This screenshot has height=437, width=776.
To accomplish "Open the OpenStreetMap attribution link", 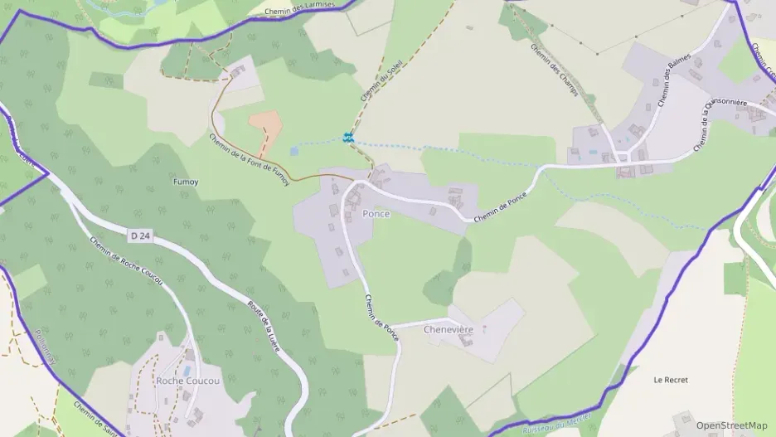I will [x=731, y=425].
